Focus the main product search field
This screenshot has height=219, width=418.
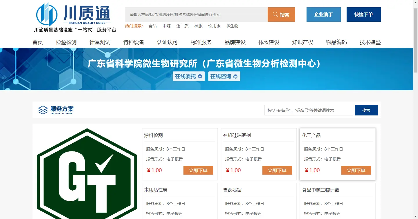pos(196,15)
